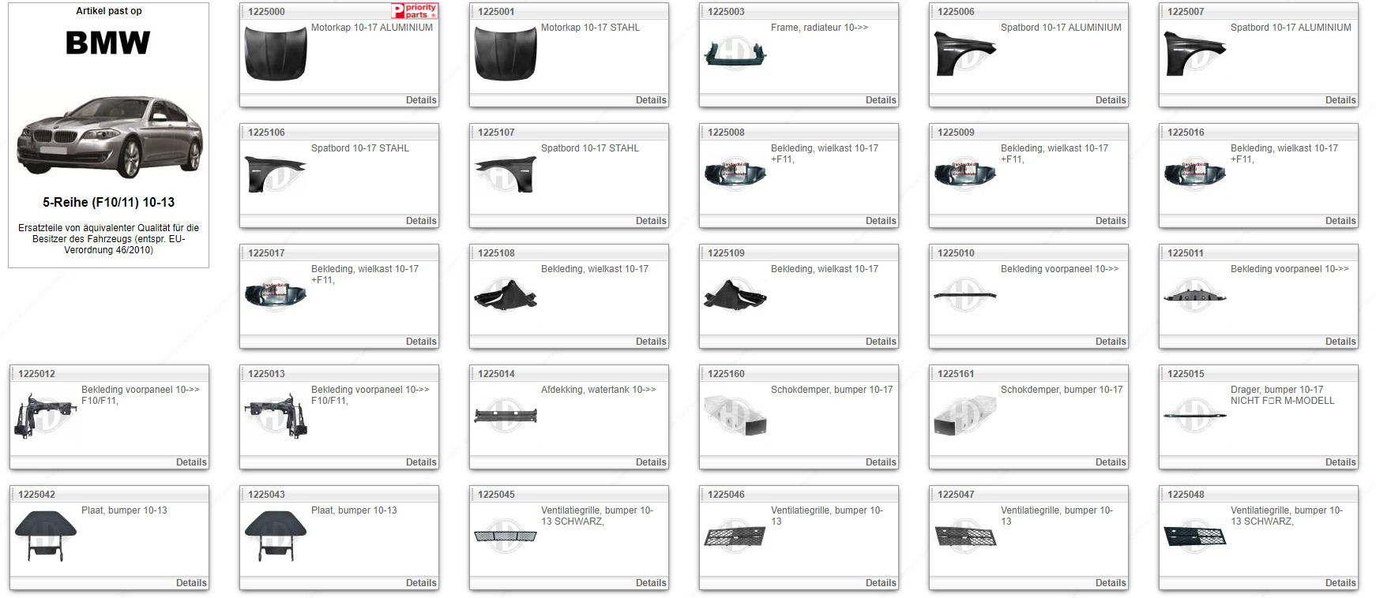The height and width of the screenshot is (598, 1376).
Task: Select the bumper plate image 1225042
Action: click(46, 536)
